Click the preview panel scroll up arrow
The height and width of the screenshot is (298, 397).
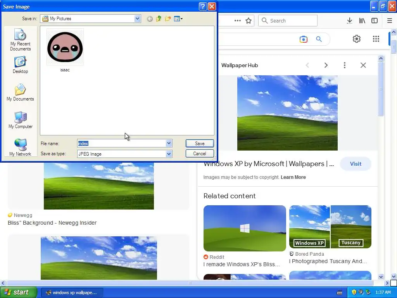pos(381,59)
